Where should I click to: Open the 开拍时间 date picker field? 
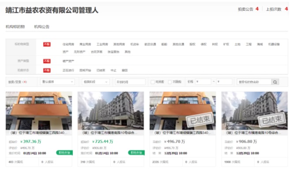[x=130, y=82]
